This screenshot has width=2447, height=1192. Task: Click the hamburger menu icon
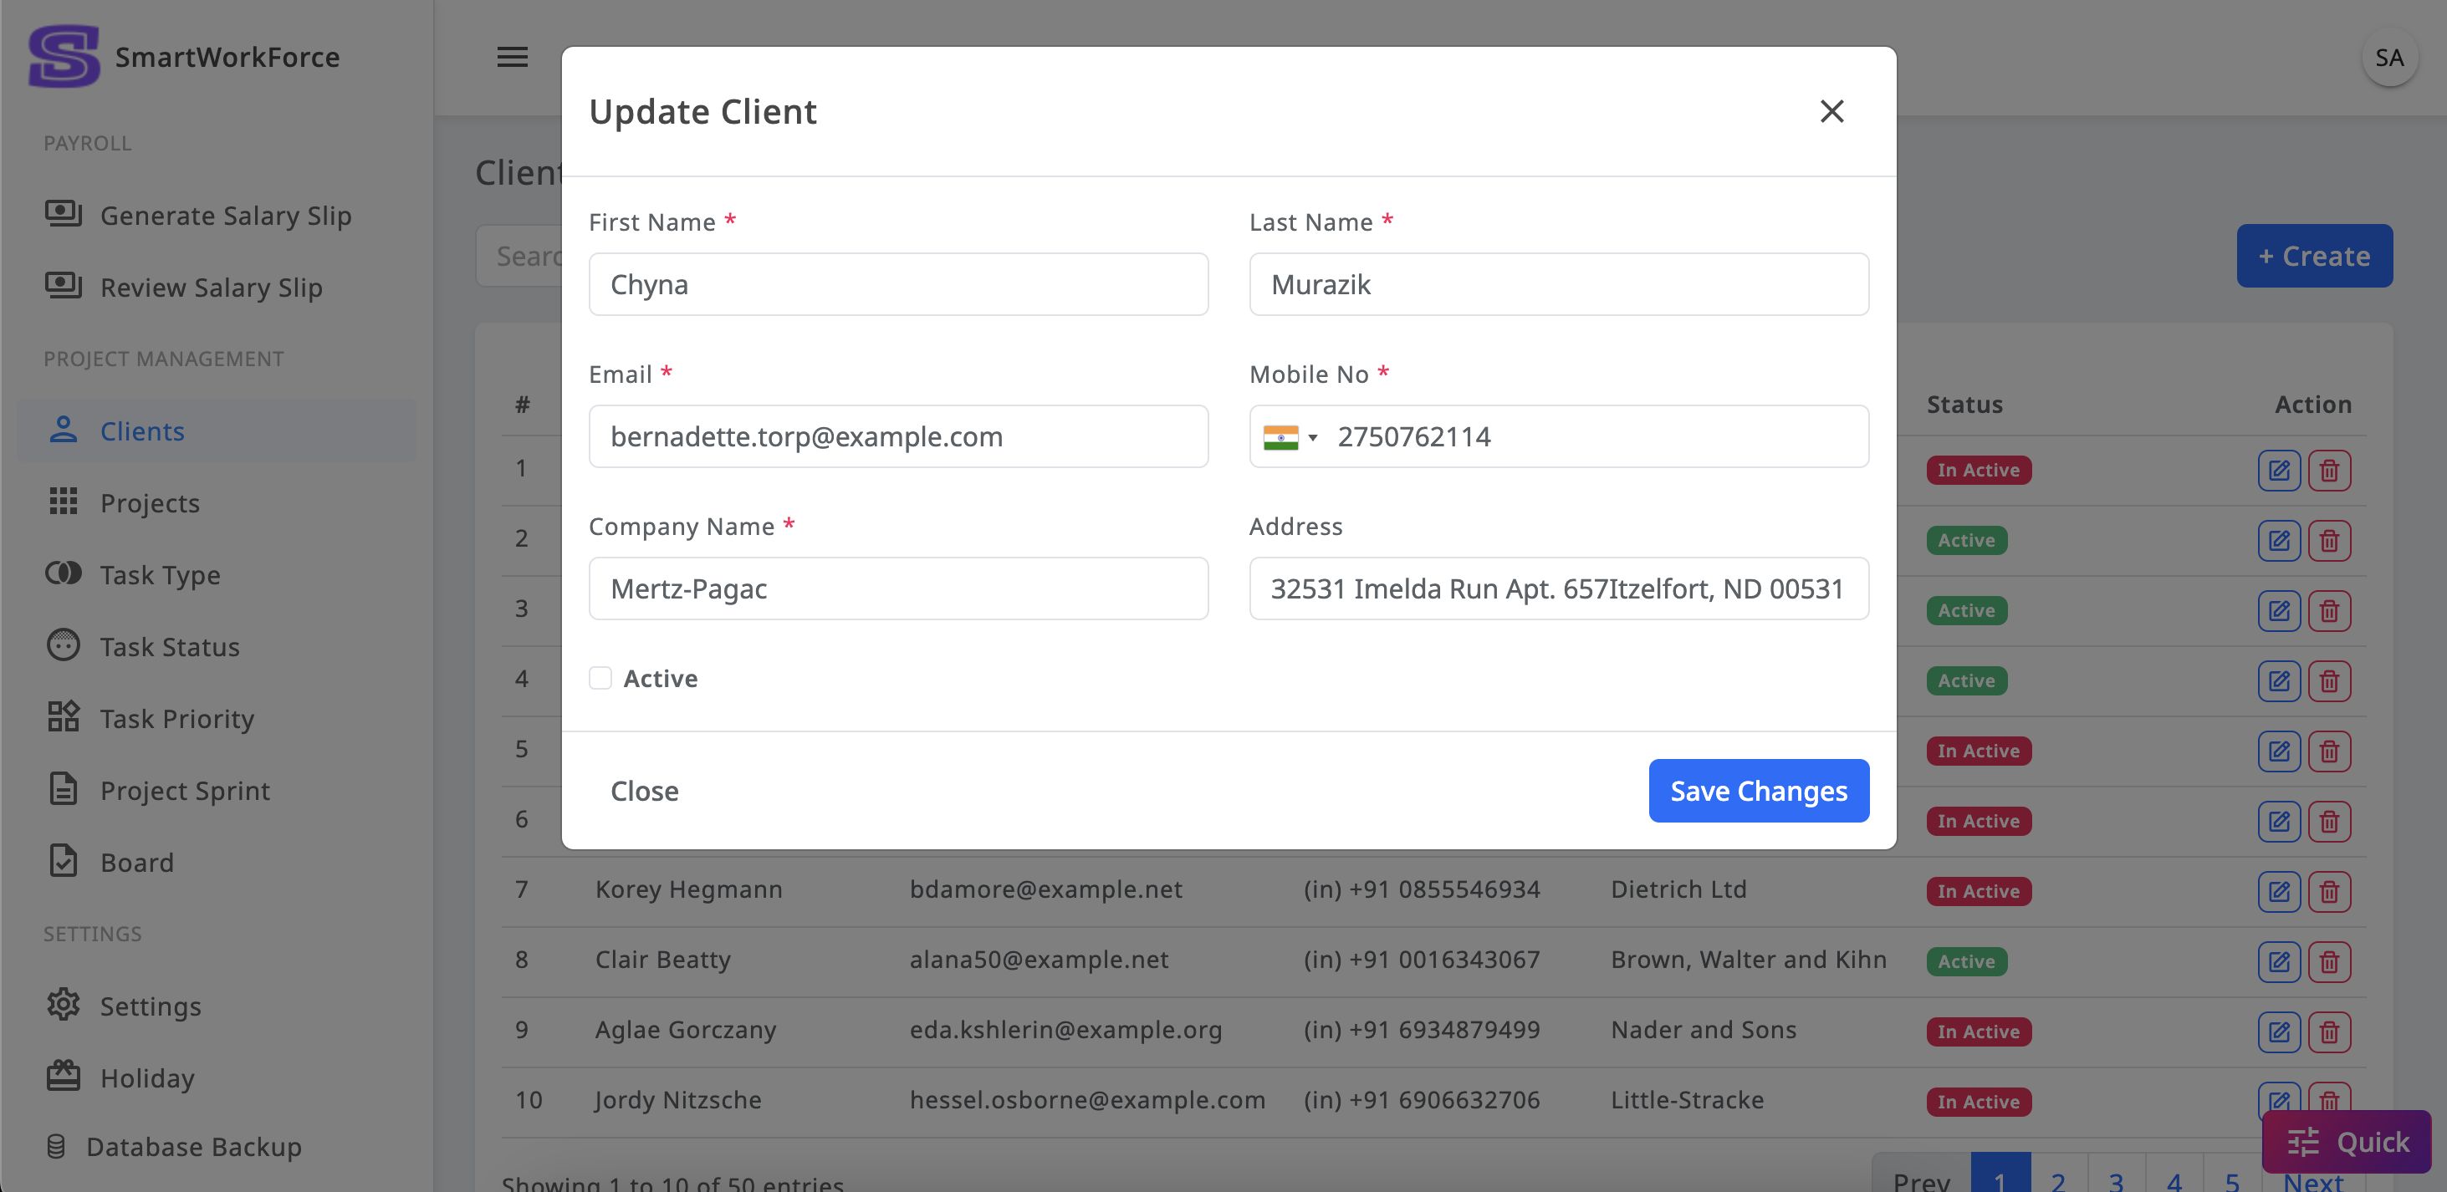click(512, 57)
